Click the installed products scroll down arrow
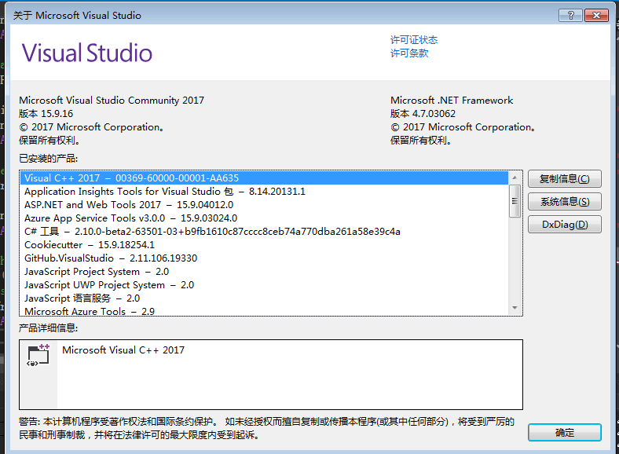Viewport: 619px width, 454px height. (x=515, y=308)
